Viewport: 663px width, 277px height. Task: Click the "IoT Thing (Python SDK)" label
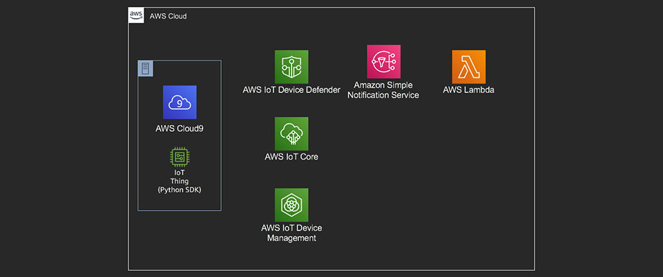pyautogui.click(x=180, y=182)
